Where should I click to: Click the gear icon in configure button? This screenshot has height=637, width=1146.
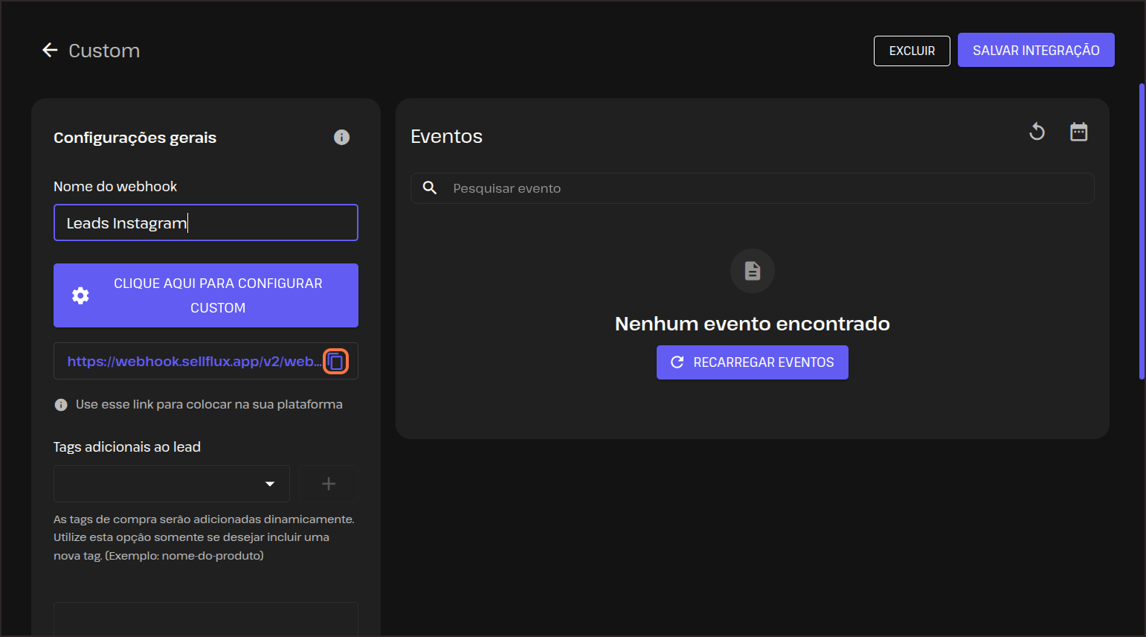[x=80, y=295]
